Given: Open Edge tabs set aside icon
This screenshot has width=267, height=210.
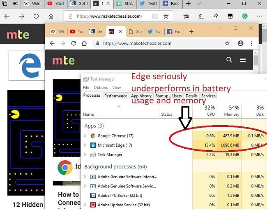Looking at the screenshot, I should (5, 3).
